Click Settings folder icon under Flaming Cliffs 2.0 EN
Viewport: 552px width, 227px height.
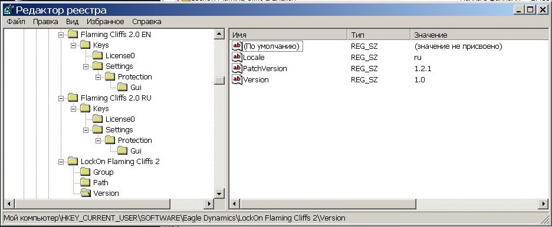[x=97, y=66]
